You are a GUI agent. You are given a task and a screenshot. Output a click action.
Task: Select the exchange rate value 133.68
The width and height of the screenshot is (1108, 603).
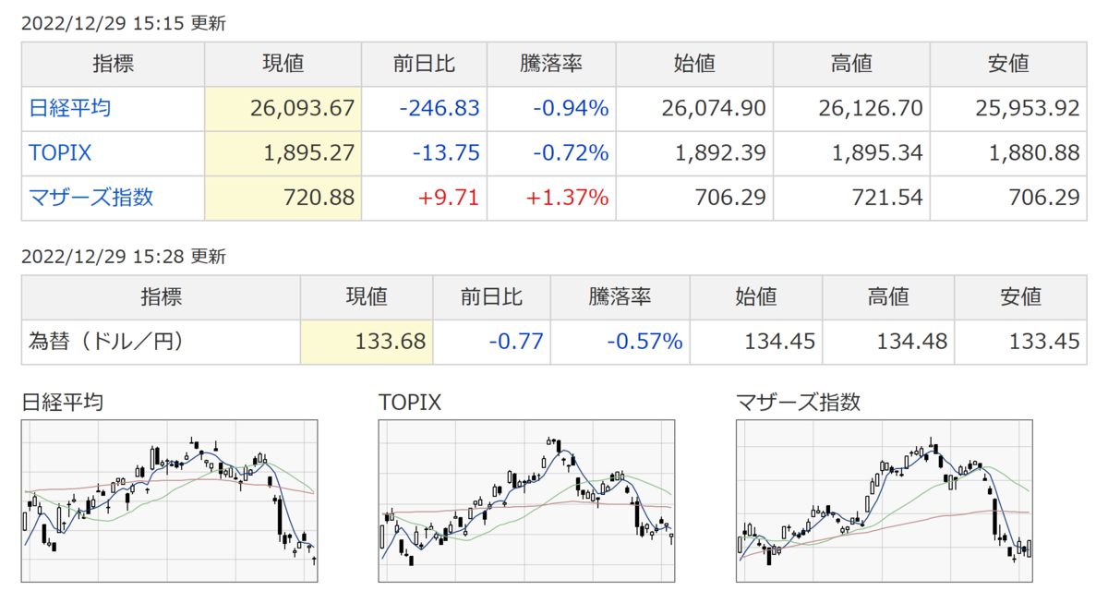tap(391, 342)
